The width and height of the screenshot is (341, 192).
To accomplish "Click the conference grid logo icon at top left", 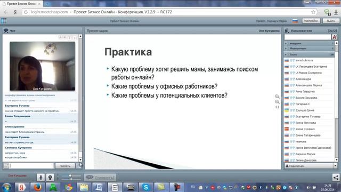I will (x=4, y=21).
